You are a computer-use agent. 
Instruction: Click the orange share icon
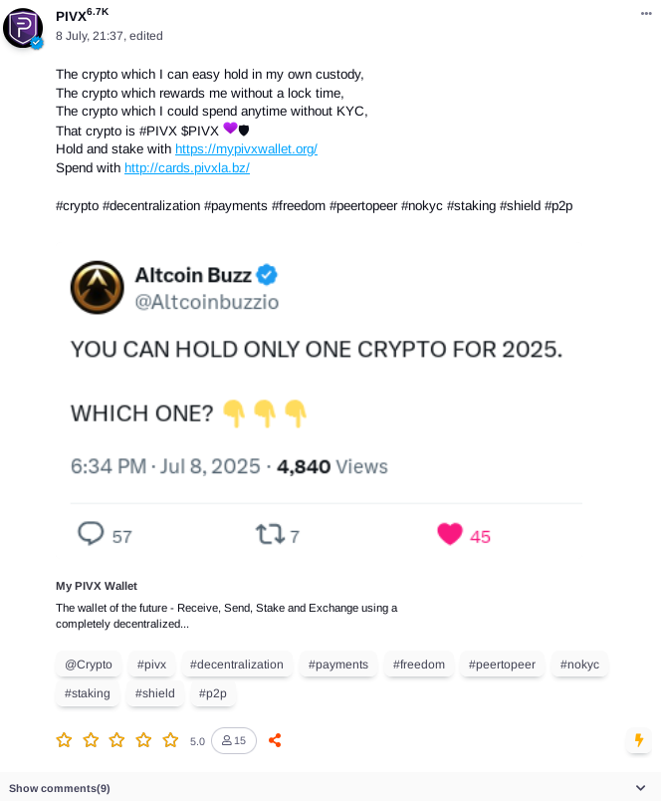[275, 740]
